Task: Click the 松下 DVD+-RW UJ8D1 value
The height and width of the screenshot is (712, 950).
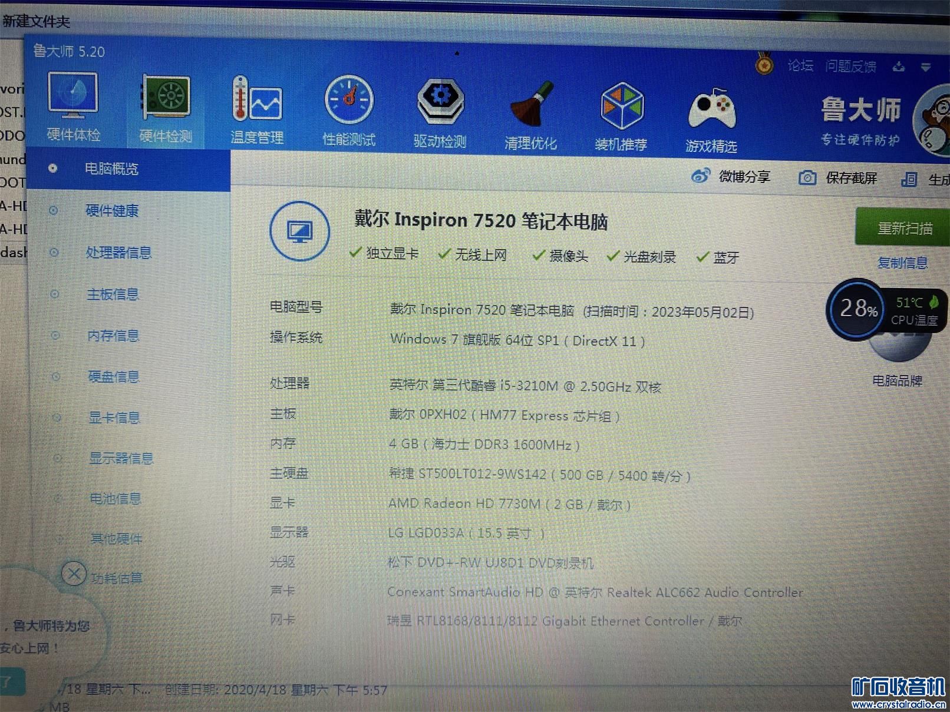Action: pos(490,562)
